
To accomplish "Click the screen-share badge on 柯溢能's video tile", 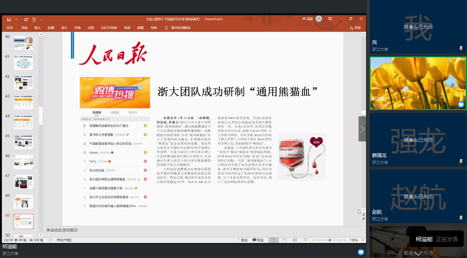I will pyautogui.click(x=461, y=105).
